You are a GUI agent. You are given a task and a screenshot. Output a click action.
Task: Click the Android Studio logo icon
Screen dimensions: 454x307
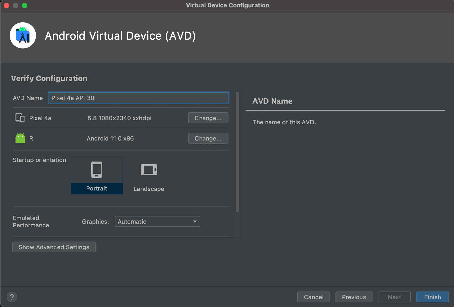23,35
